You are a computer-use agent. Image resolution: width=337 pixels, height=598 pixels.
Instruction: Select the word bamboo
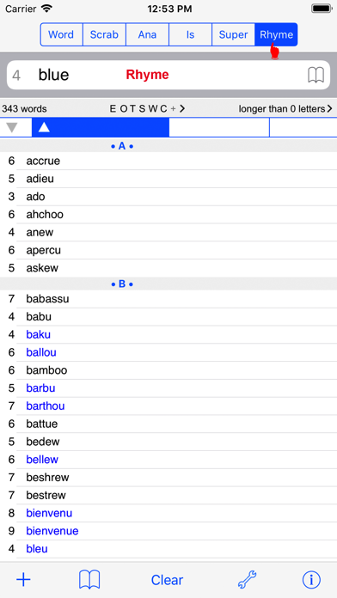[46, 370]
